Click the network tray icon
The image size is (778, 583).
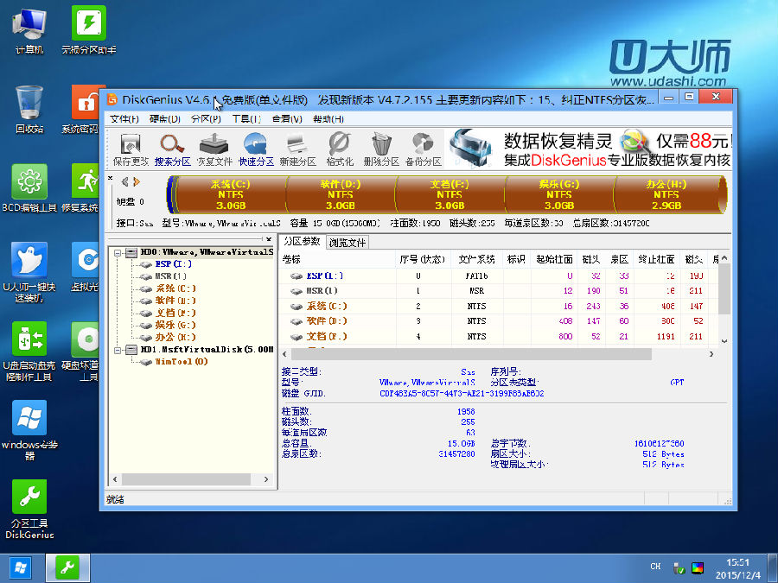click(679, 568)
